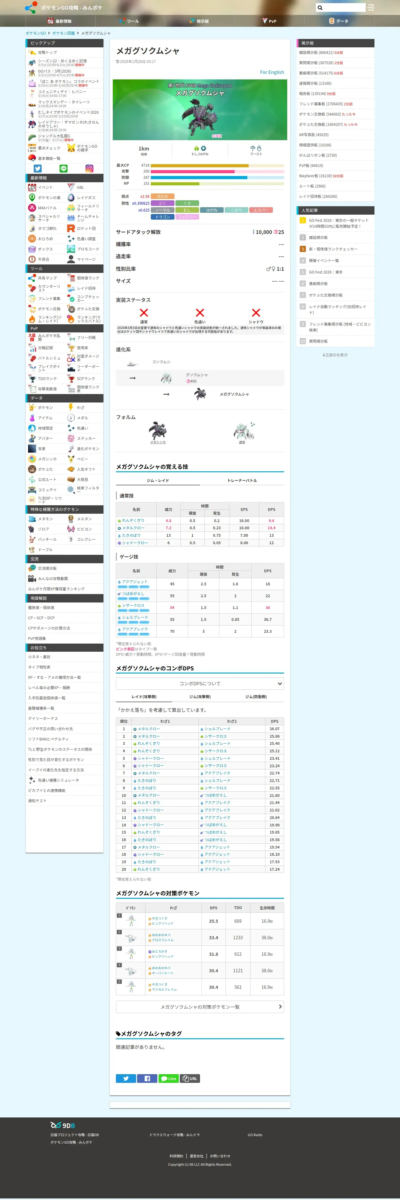The width and height of the screenshot is (400, 1200).
Task: Copy page link with the URL button
Action: 190,1079
